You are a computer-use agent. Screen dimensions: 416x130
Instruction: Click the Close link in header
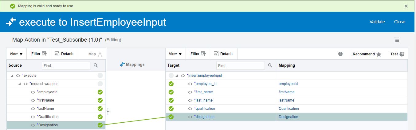pos(399,22)
